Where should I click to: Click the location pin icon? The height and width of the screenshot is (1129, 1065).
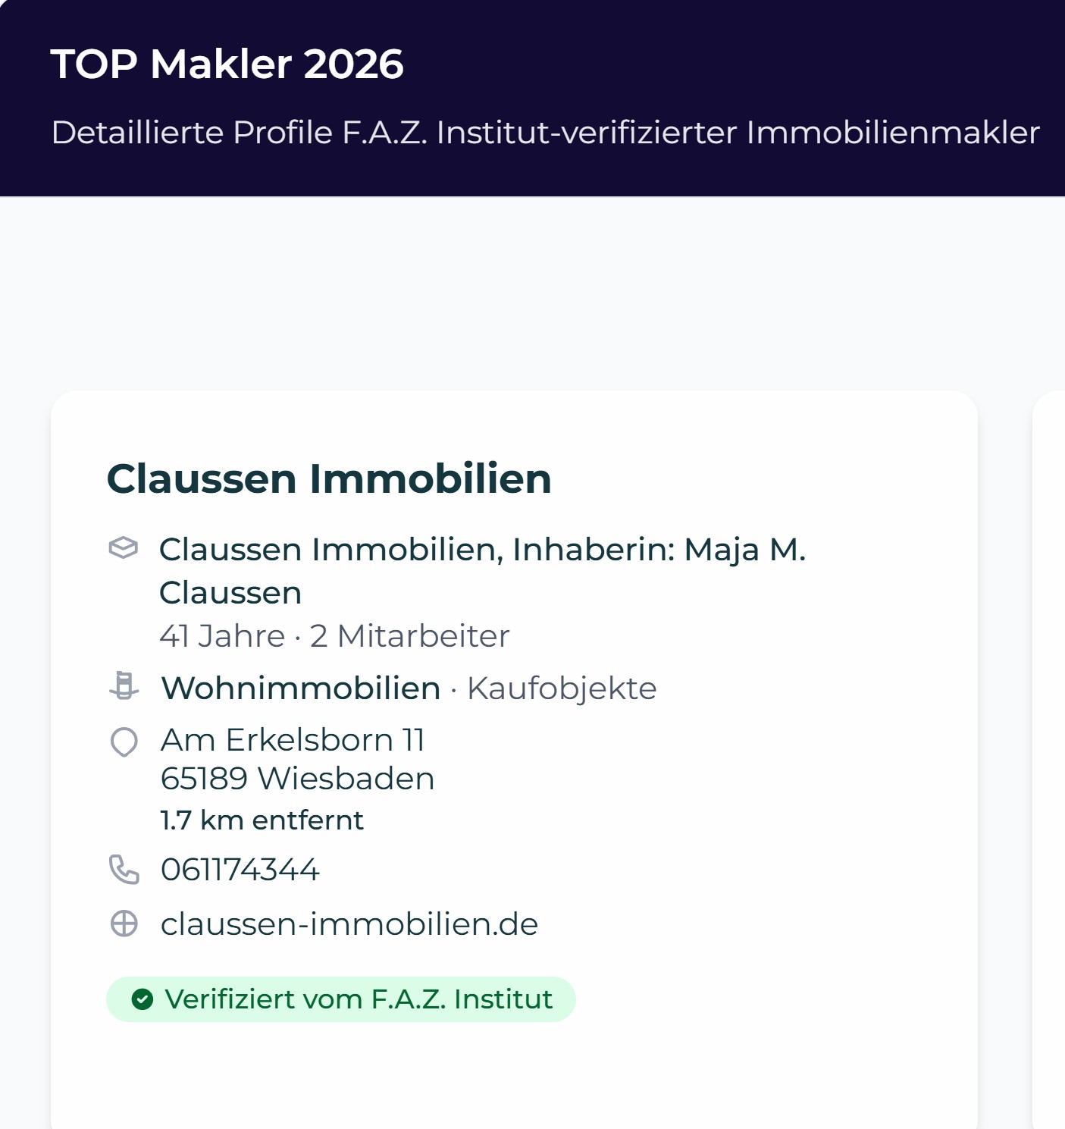point(124,742)
